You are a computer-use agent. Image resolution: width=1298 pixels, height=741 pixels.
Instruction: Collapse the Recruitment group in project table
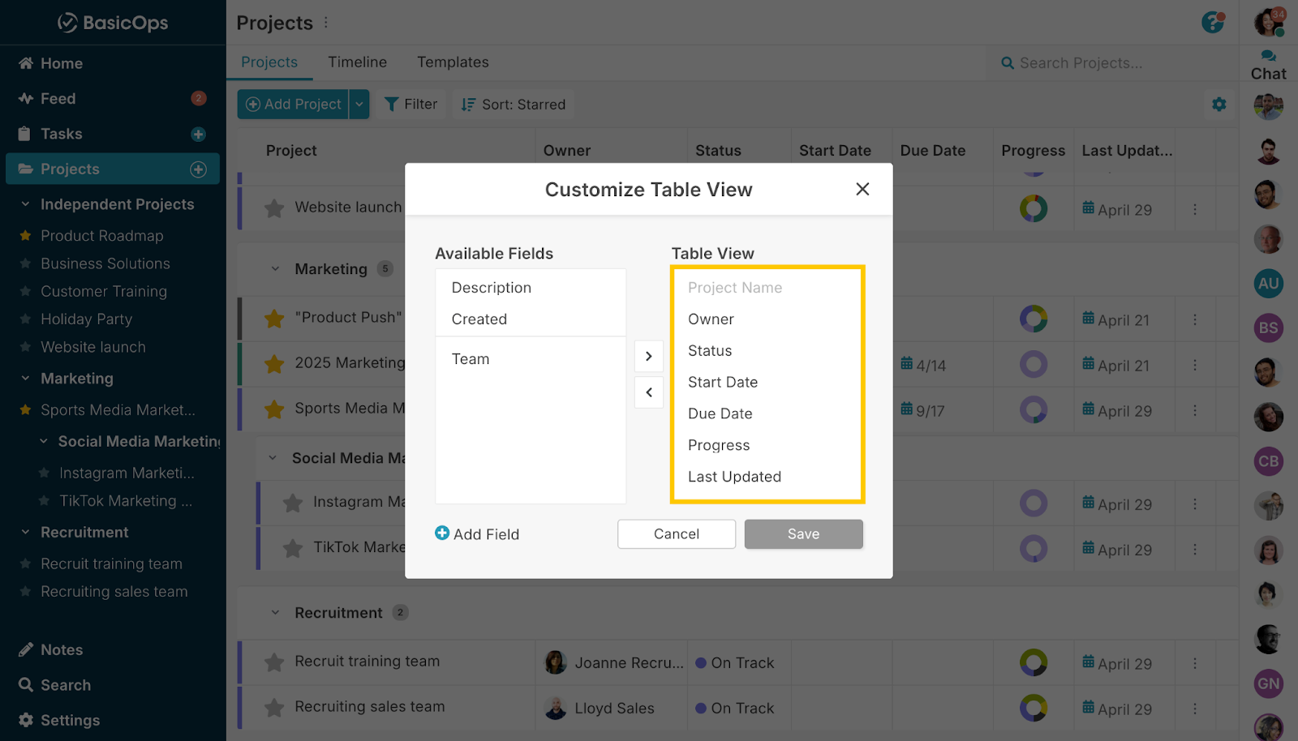275,613
